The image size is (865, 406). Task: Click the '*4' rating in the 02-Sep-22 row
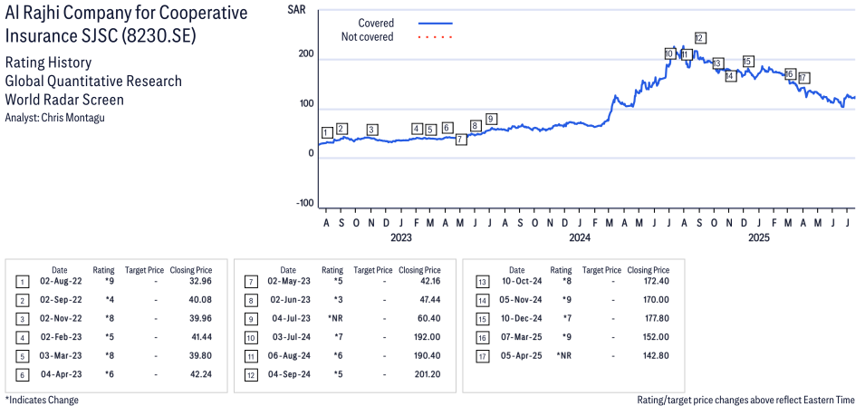pyautogui.click(x=110, y=300)
